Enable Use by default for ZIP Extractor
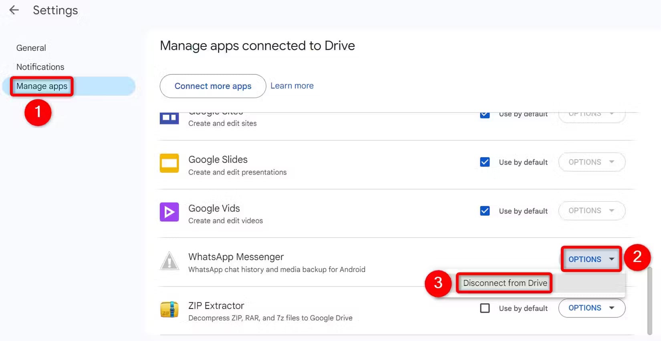661x341 pixels. 485,308
